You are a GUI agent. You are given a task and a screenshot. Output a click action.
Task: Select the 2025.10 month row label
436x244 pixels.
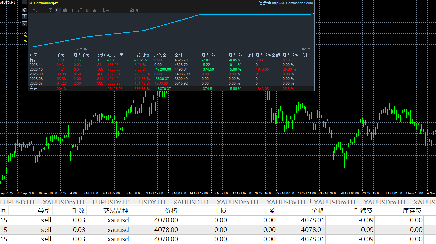[36, 69]
